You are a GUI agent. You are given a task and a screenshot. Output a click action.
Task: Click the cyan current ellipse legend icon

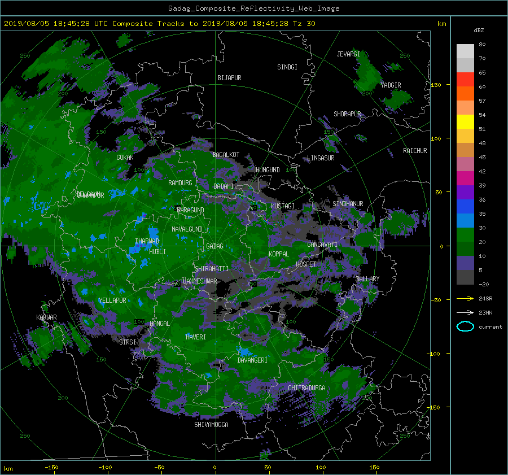coord(465,326)
